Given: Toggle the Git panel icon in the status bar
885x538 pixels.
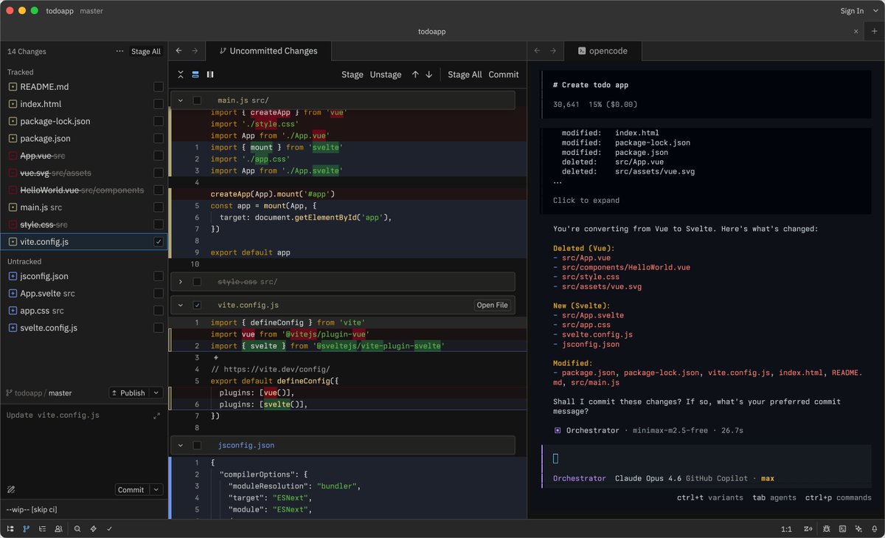Looking at the screenshot, I should 27,528.
